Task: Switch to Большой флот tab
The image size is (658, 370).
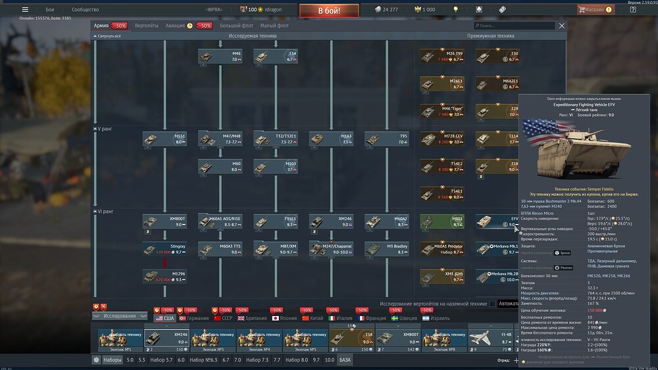Action: (236, 26)
